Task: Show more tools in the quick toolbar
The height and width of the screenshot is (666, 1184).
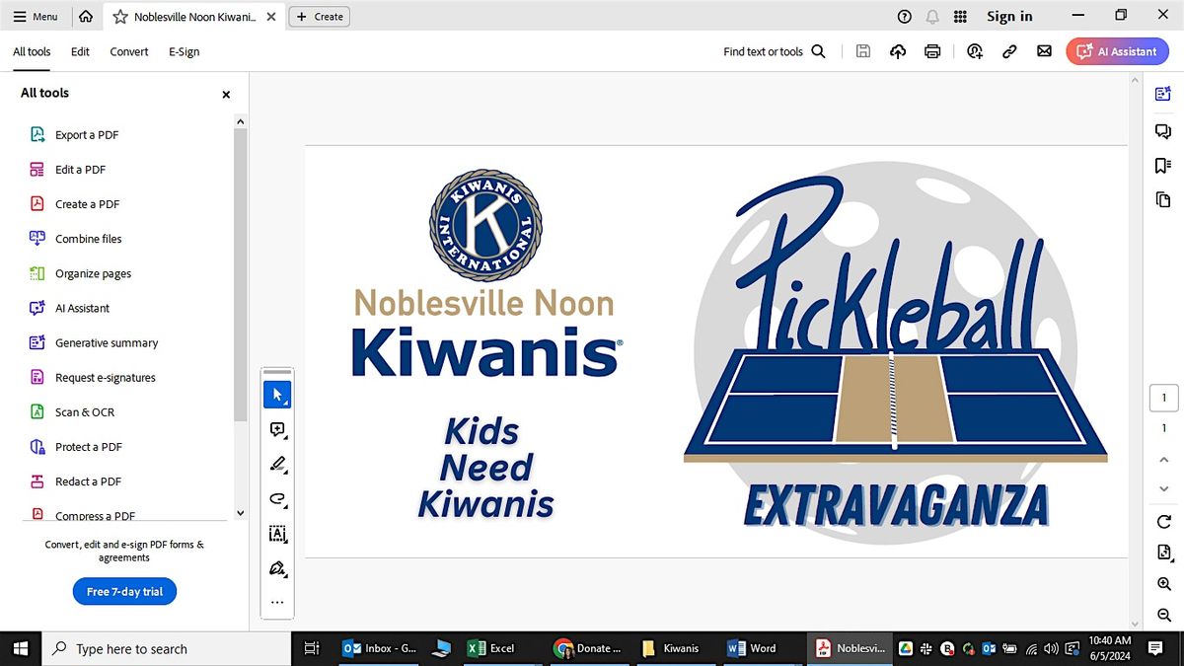Action: 277,602
